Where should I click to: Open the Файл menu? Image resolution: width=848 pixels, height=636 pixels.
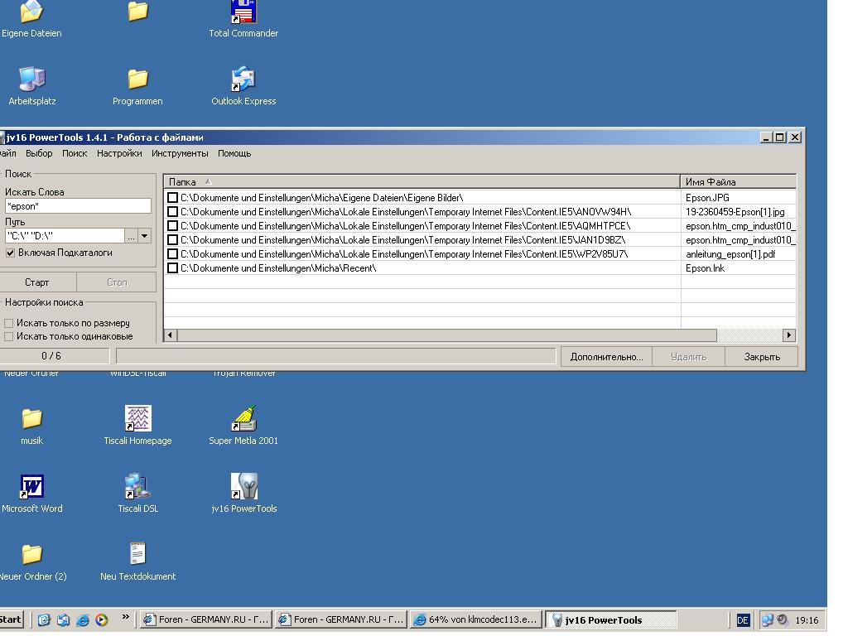pos(7,153)
